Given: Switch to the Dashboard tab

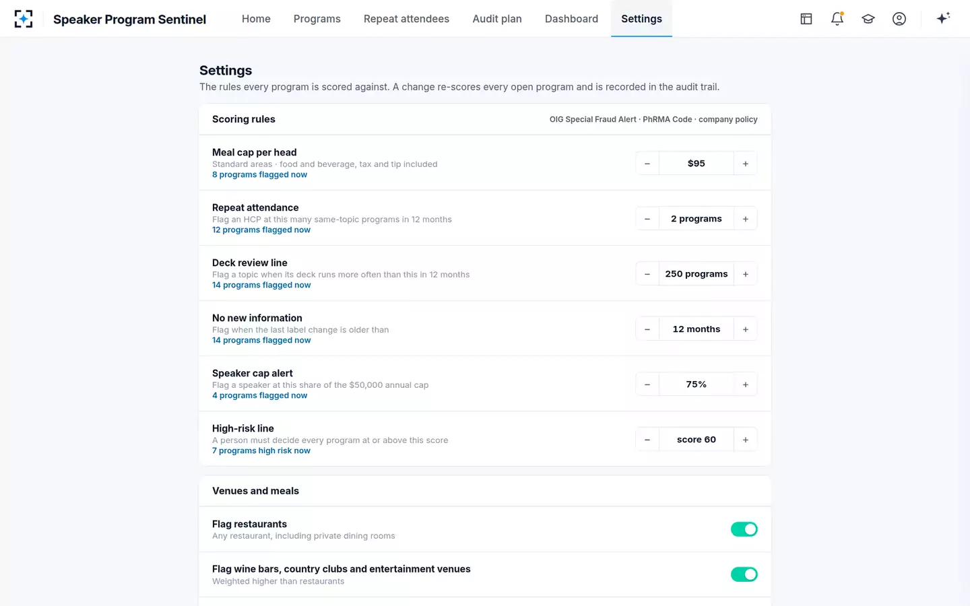Looking at the screenshot, I should (x=571, y=19).
